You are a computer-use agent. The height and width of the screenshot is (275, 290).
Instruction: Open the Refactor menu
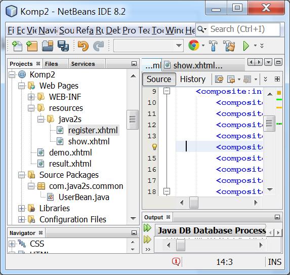pyautogui.click(x=85, y=30)
